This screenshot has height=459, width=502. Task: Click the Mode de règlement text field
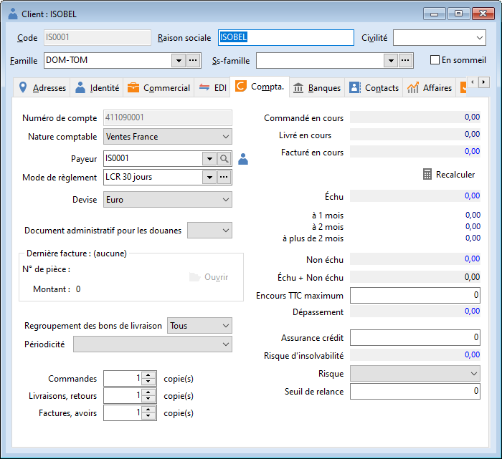pyautogui.click(x=153, y=177)
